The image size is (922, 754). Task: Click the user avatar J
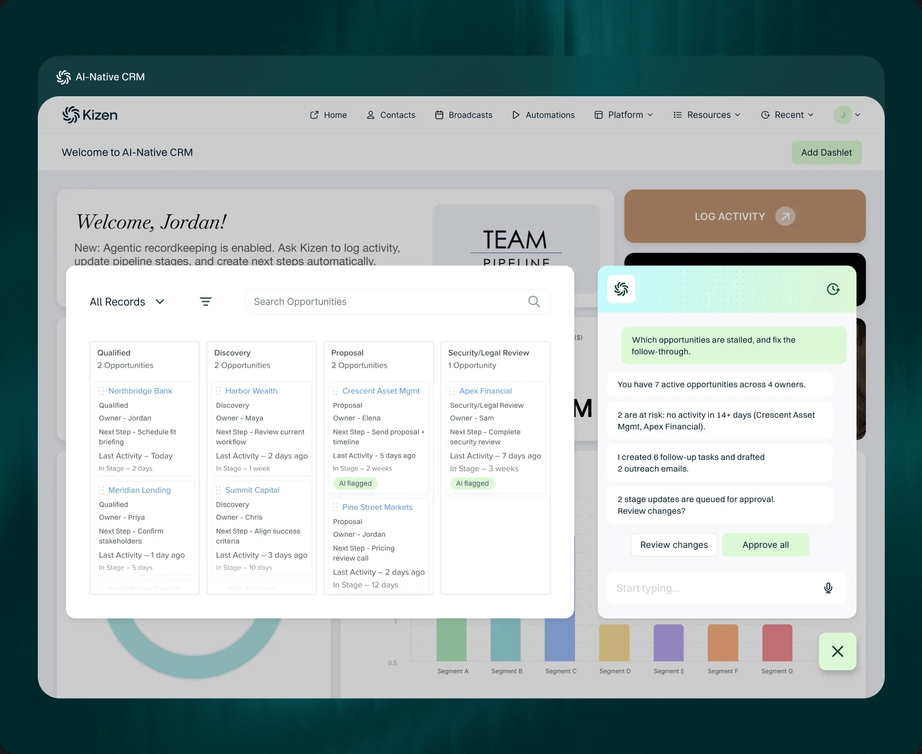(842, 115)
